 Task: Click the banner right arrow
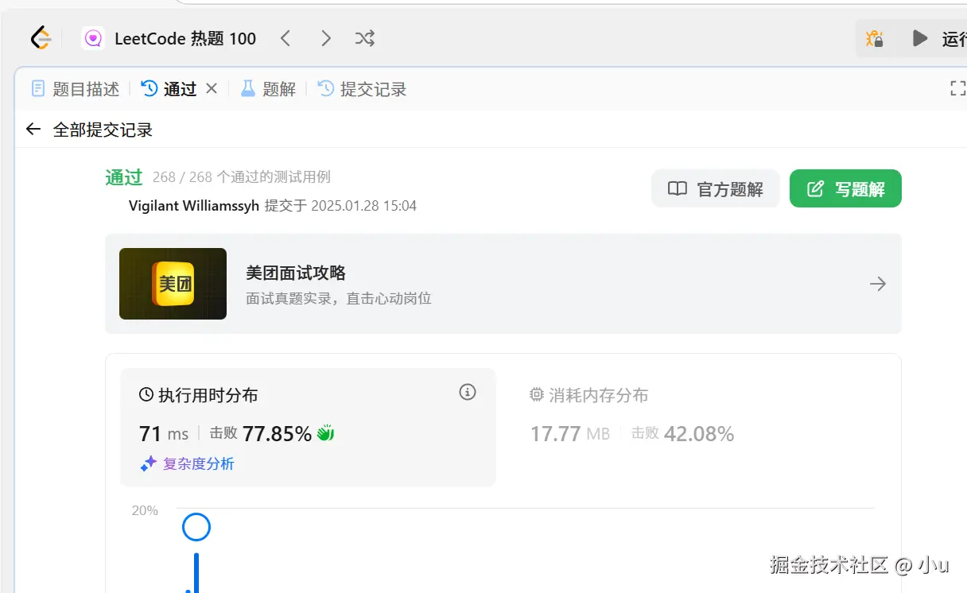878,284
